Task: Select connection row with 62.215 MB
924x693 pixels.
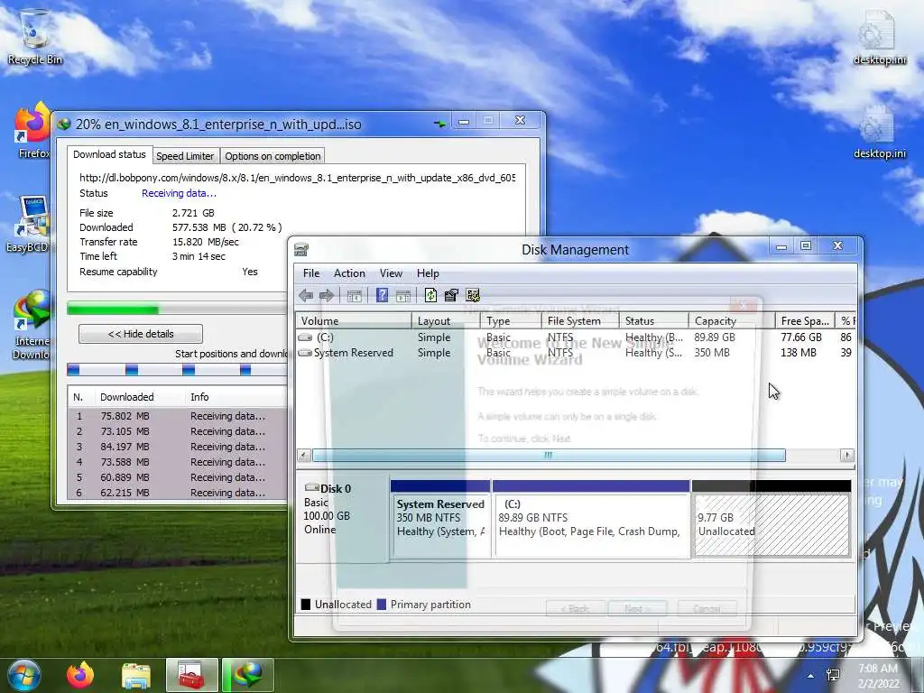Action: 177,493
